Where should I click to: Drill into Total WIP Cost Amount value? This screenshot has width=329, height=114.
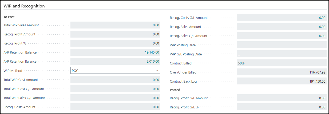pos(156,80)
